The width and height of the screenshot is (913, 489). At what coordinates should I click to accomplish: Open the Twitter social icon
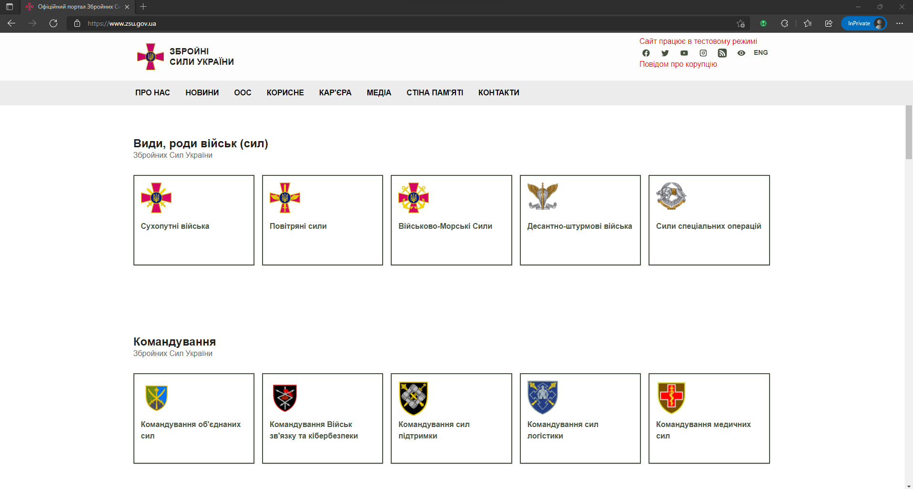tap(665, 53)
